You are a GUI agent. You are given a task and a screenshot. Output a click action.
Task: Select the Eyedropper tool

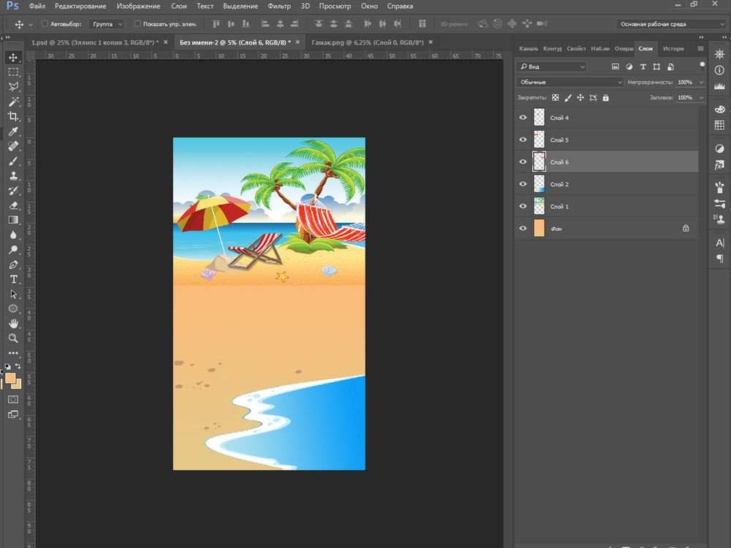(13, 132)
